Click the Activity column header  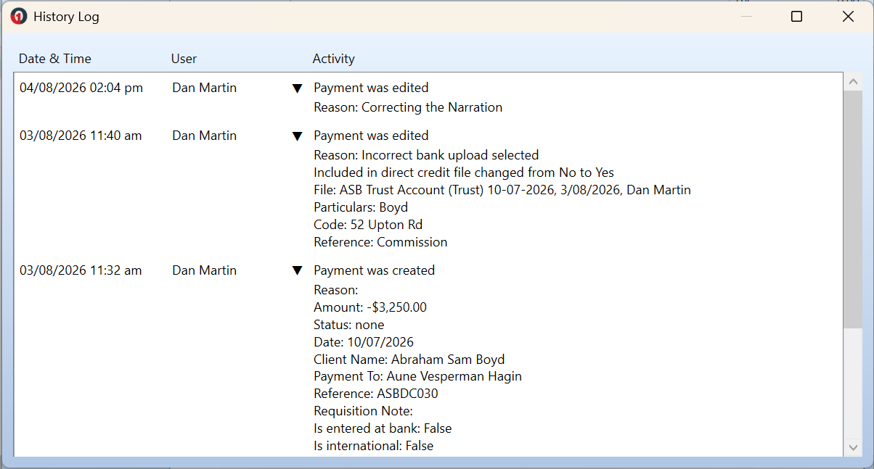point(333,59)
